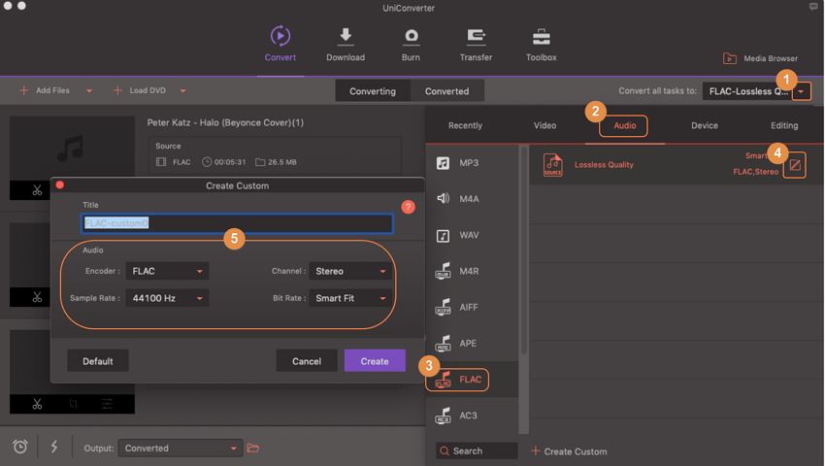Trim the third file with scissors icon

coord(37,404)
